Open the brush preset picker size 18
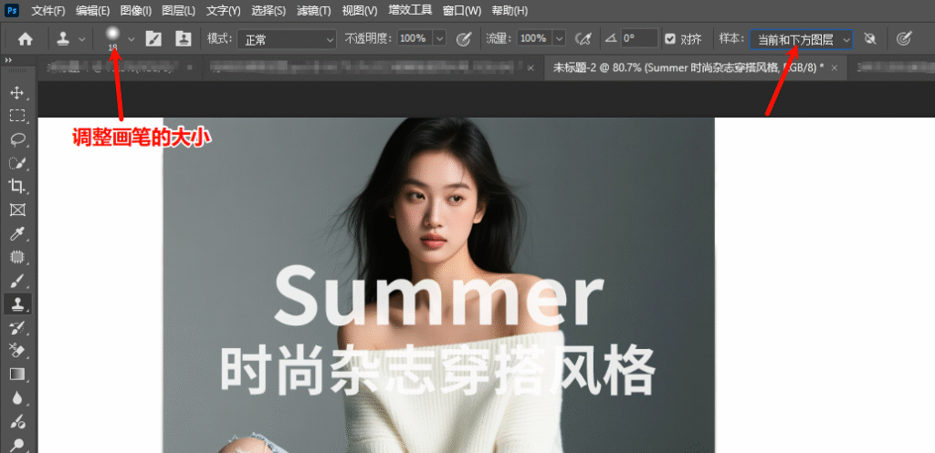The height and width of the screenshot is (453, 935). (x=112, y=36)
